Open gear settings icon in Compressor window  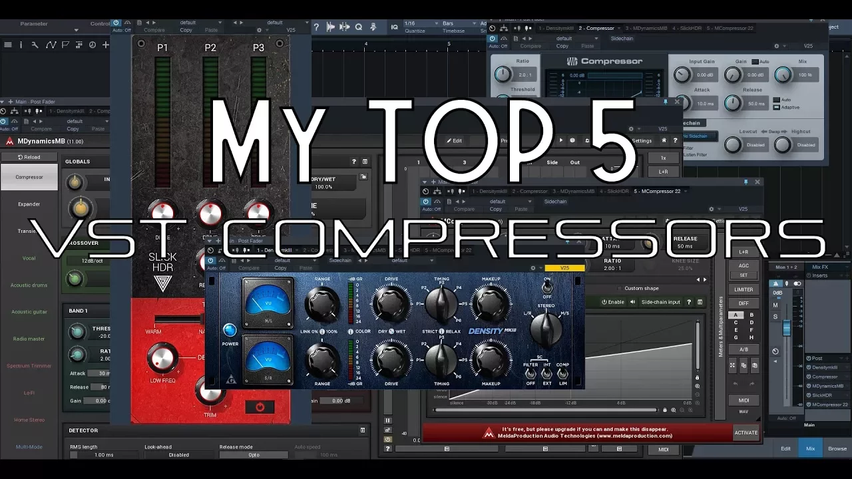[x=777, y=47]
